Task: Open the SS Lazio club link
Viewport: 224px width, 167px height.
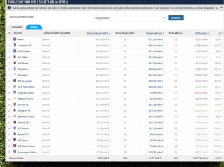Action: click(x=22, y=75)
